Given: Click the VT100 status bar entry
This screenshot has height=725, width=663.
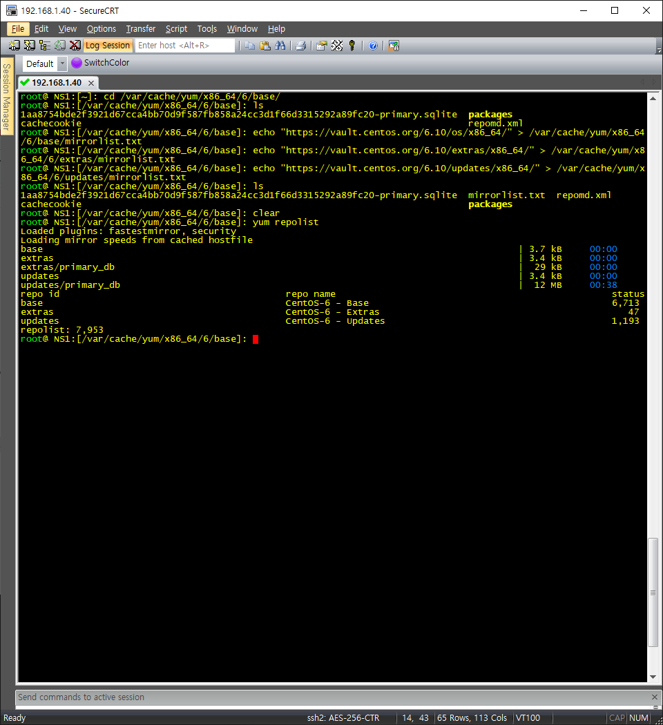Looking at the screenshot, I should pos(528,717).
